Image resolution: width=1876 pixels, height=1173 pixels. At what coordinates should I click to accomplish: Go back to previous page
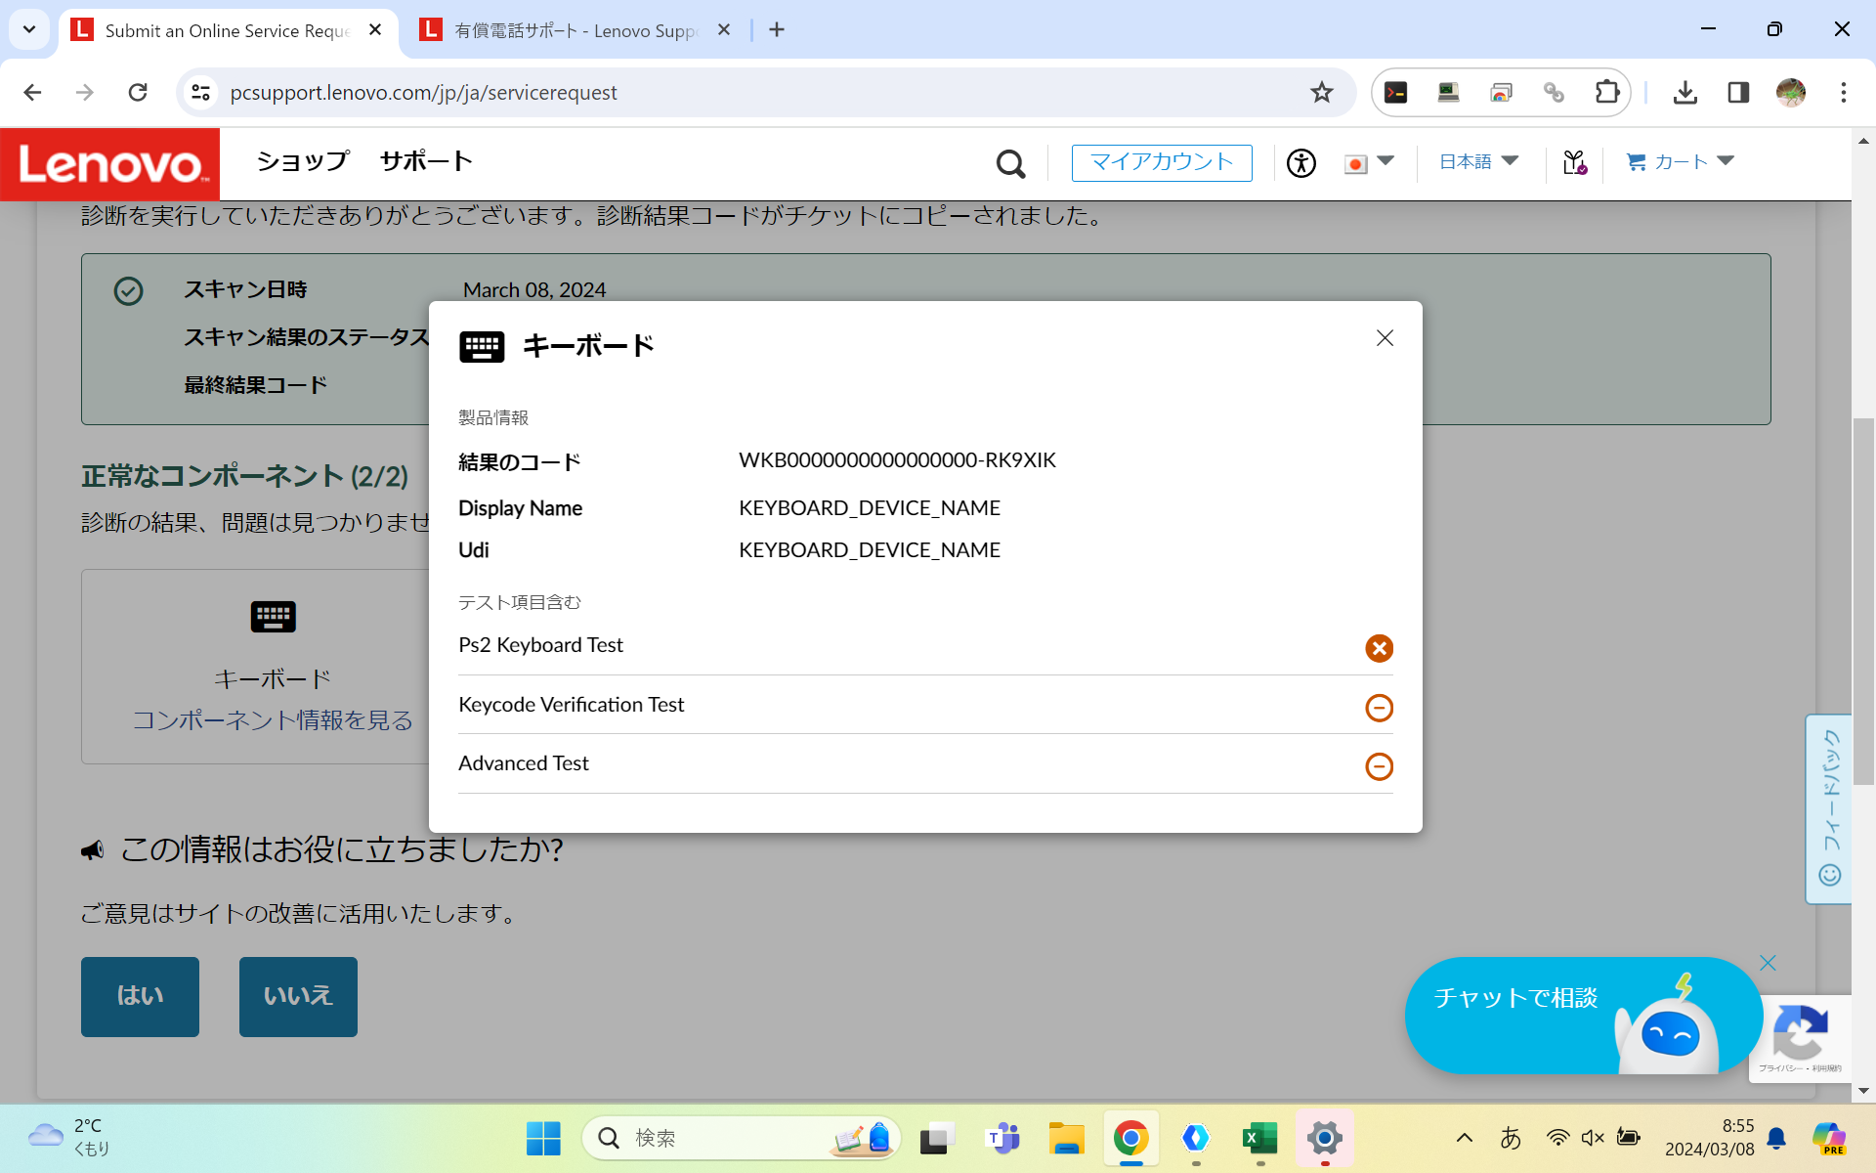pyautogui.click(x=32, y=92)
